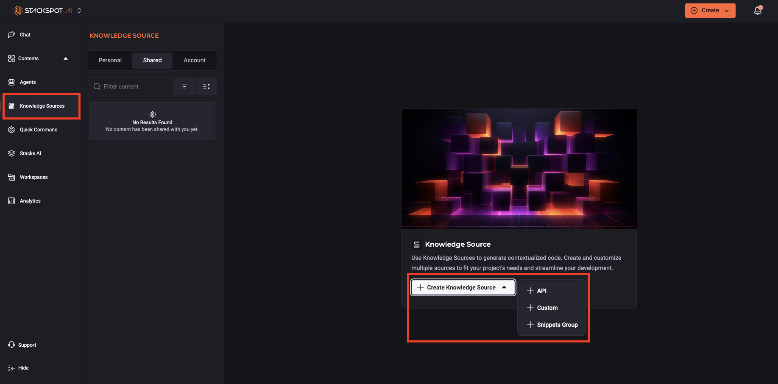
Task: Click the sort order icon
Action: coord(206,86)
